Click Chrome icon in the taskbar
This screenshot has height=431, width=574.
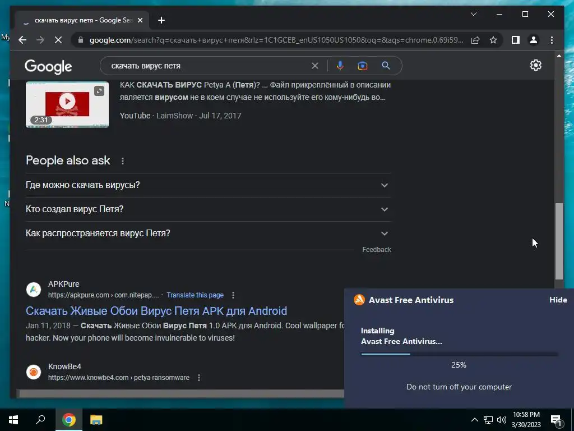click(69, 420)
